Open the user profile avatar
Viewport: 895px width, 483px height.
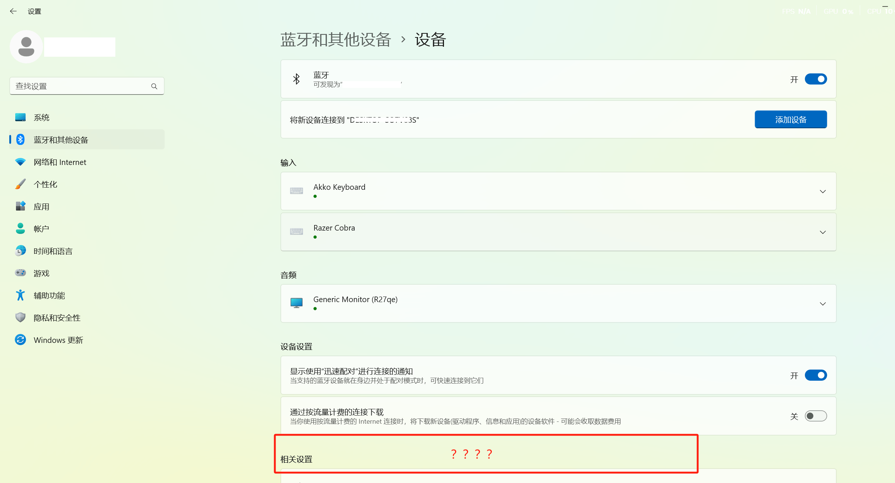(26, 47)
